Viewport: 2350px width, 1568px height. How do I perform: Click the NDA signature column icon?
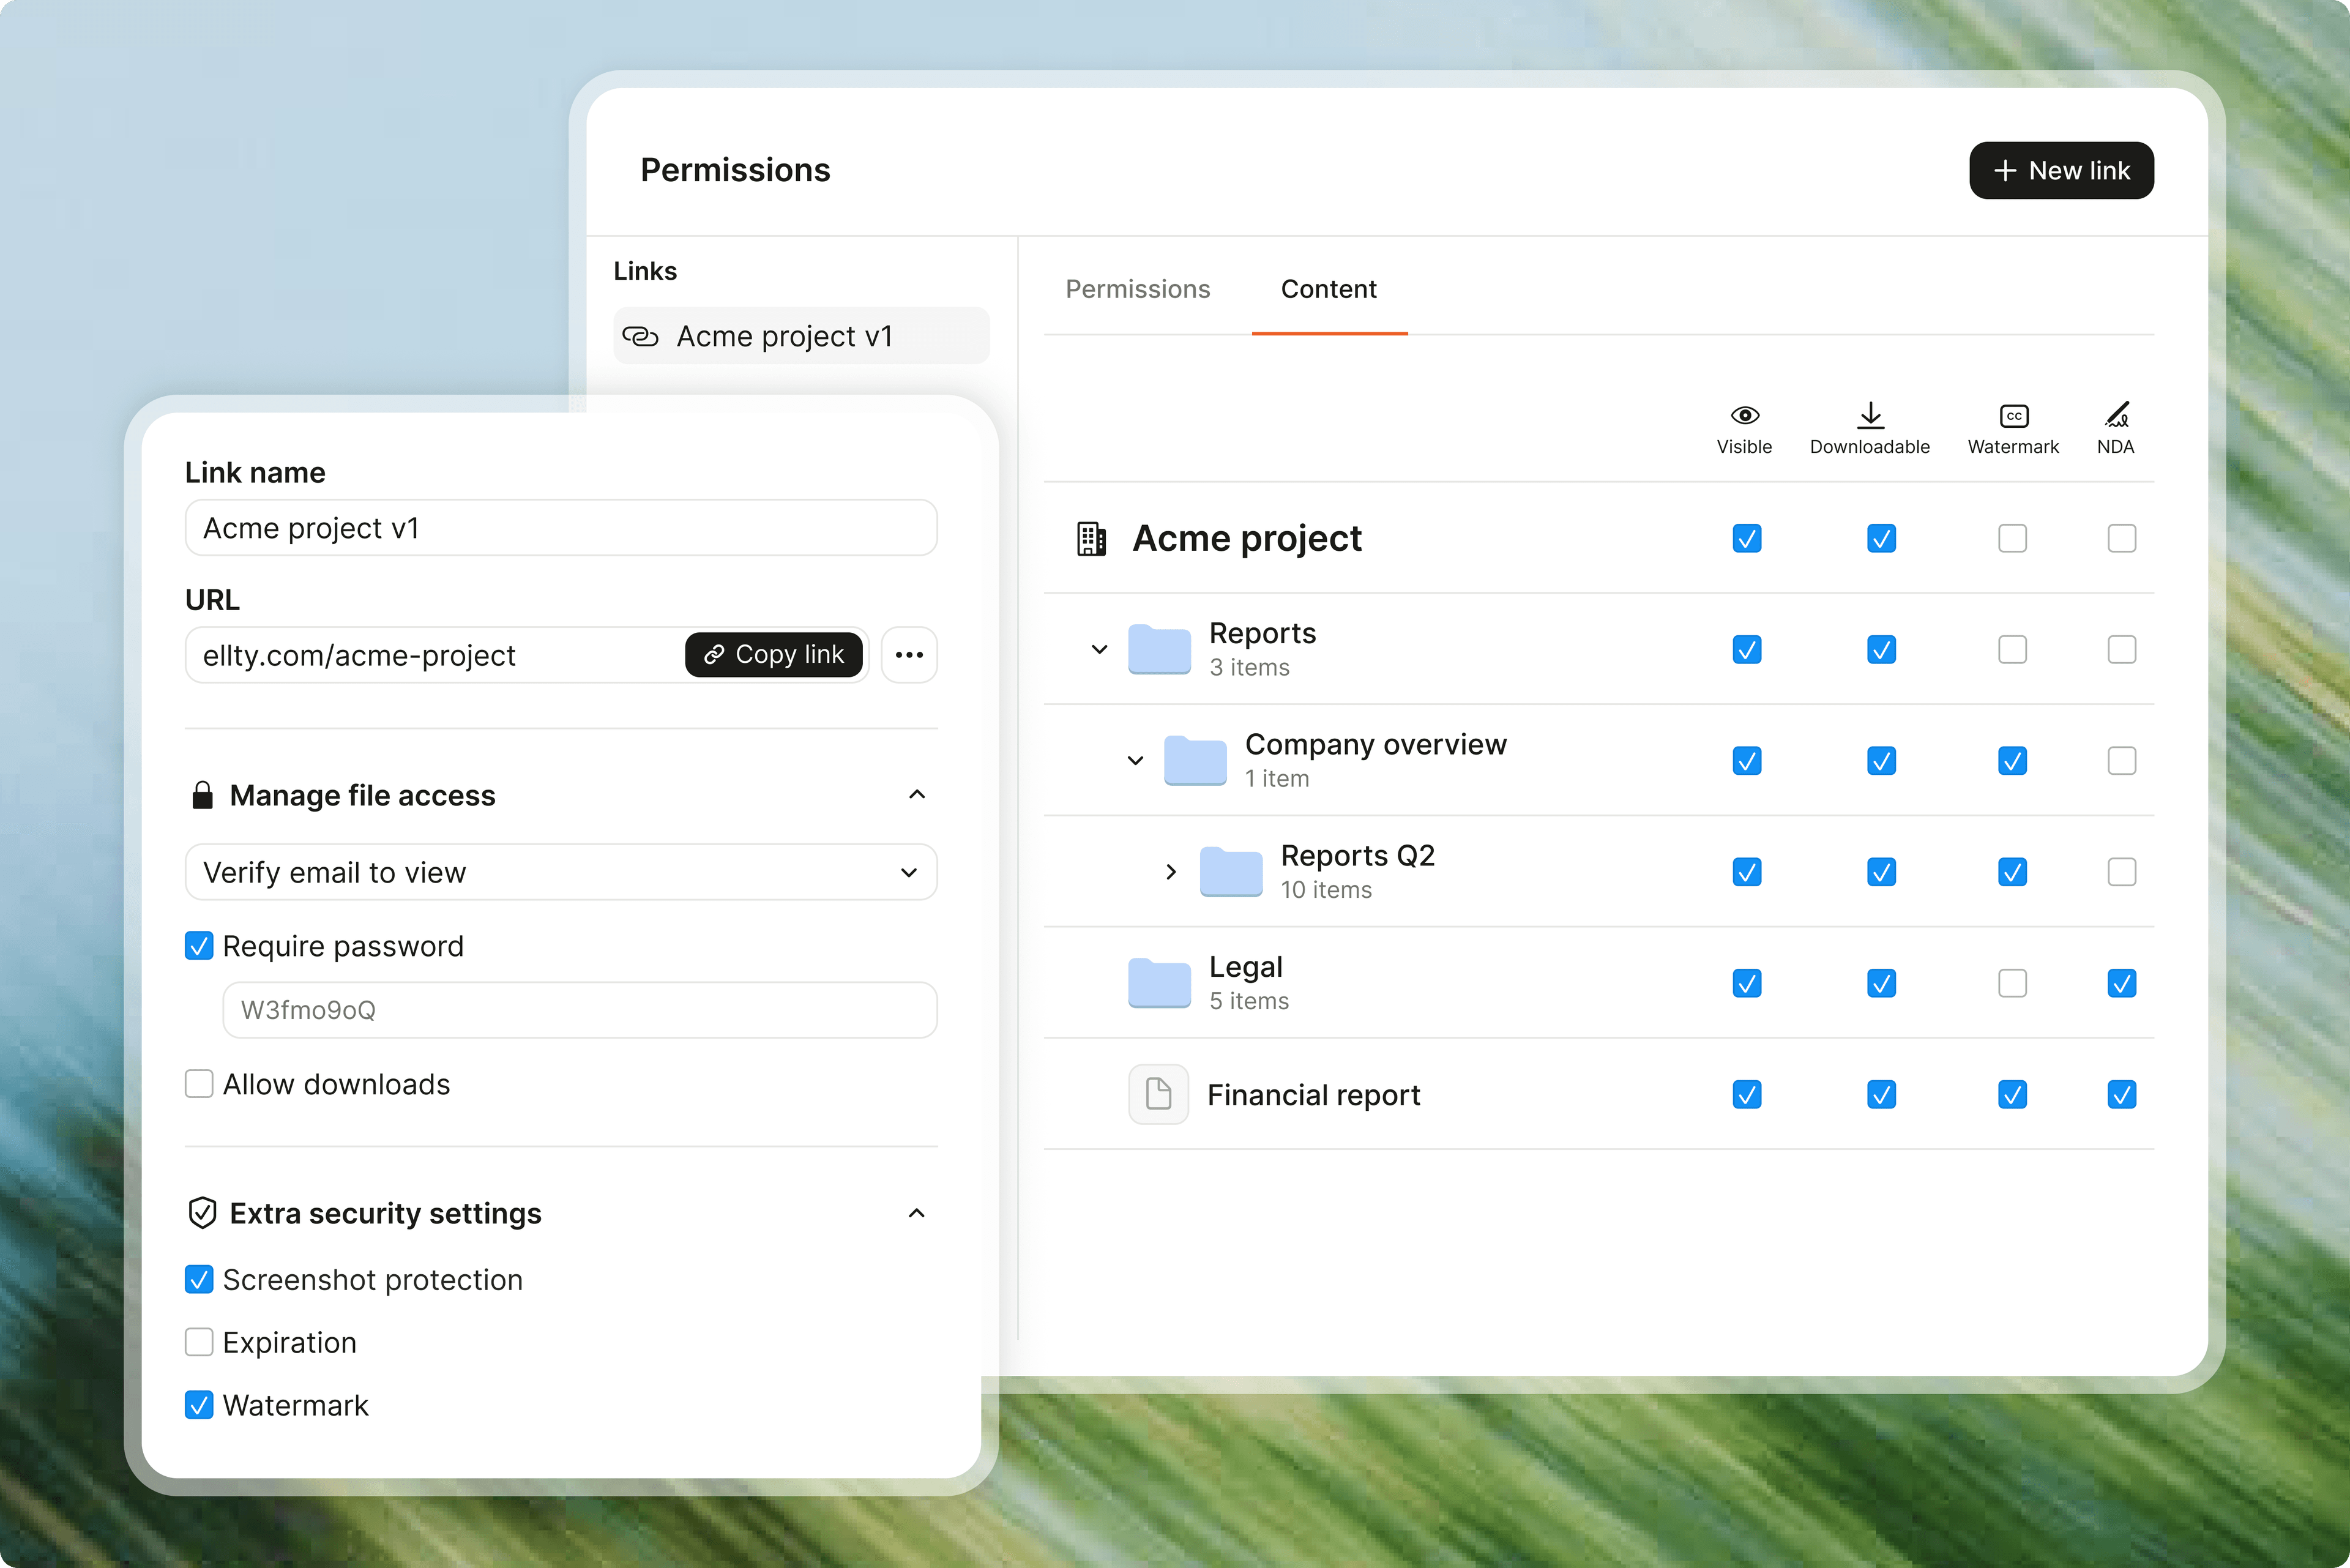2116,415
